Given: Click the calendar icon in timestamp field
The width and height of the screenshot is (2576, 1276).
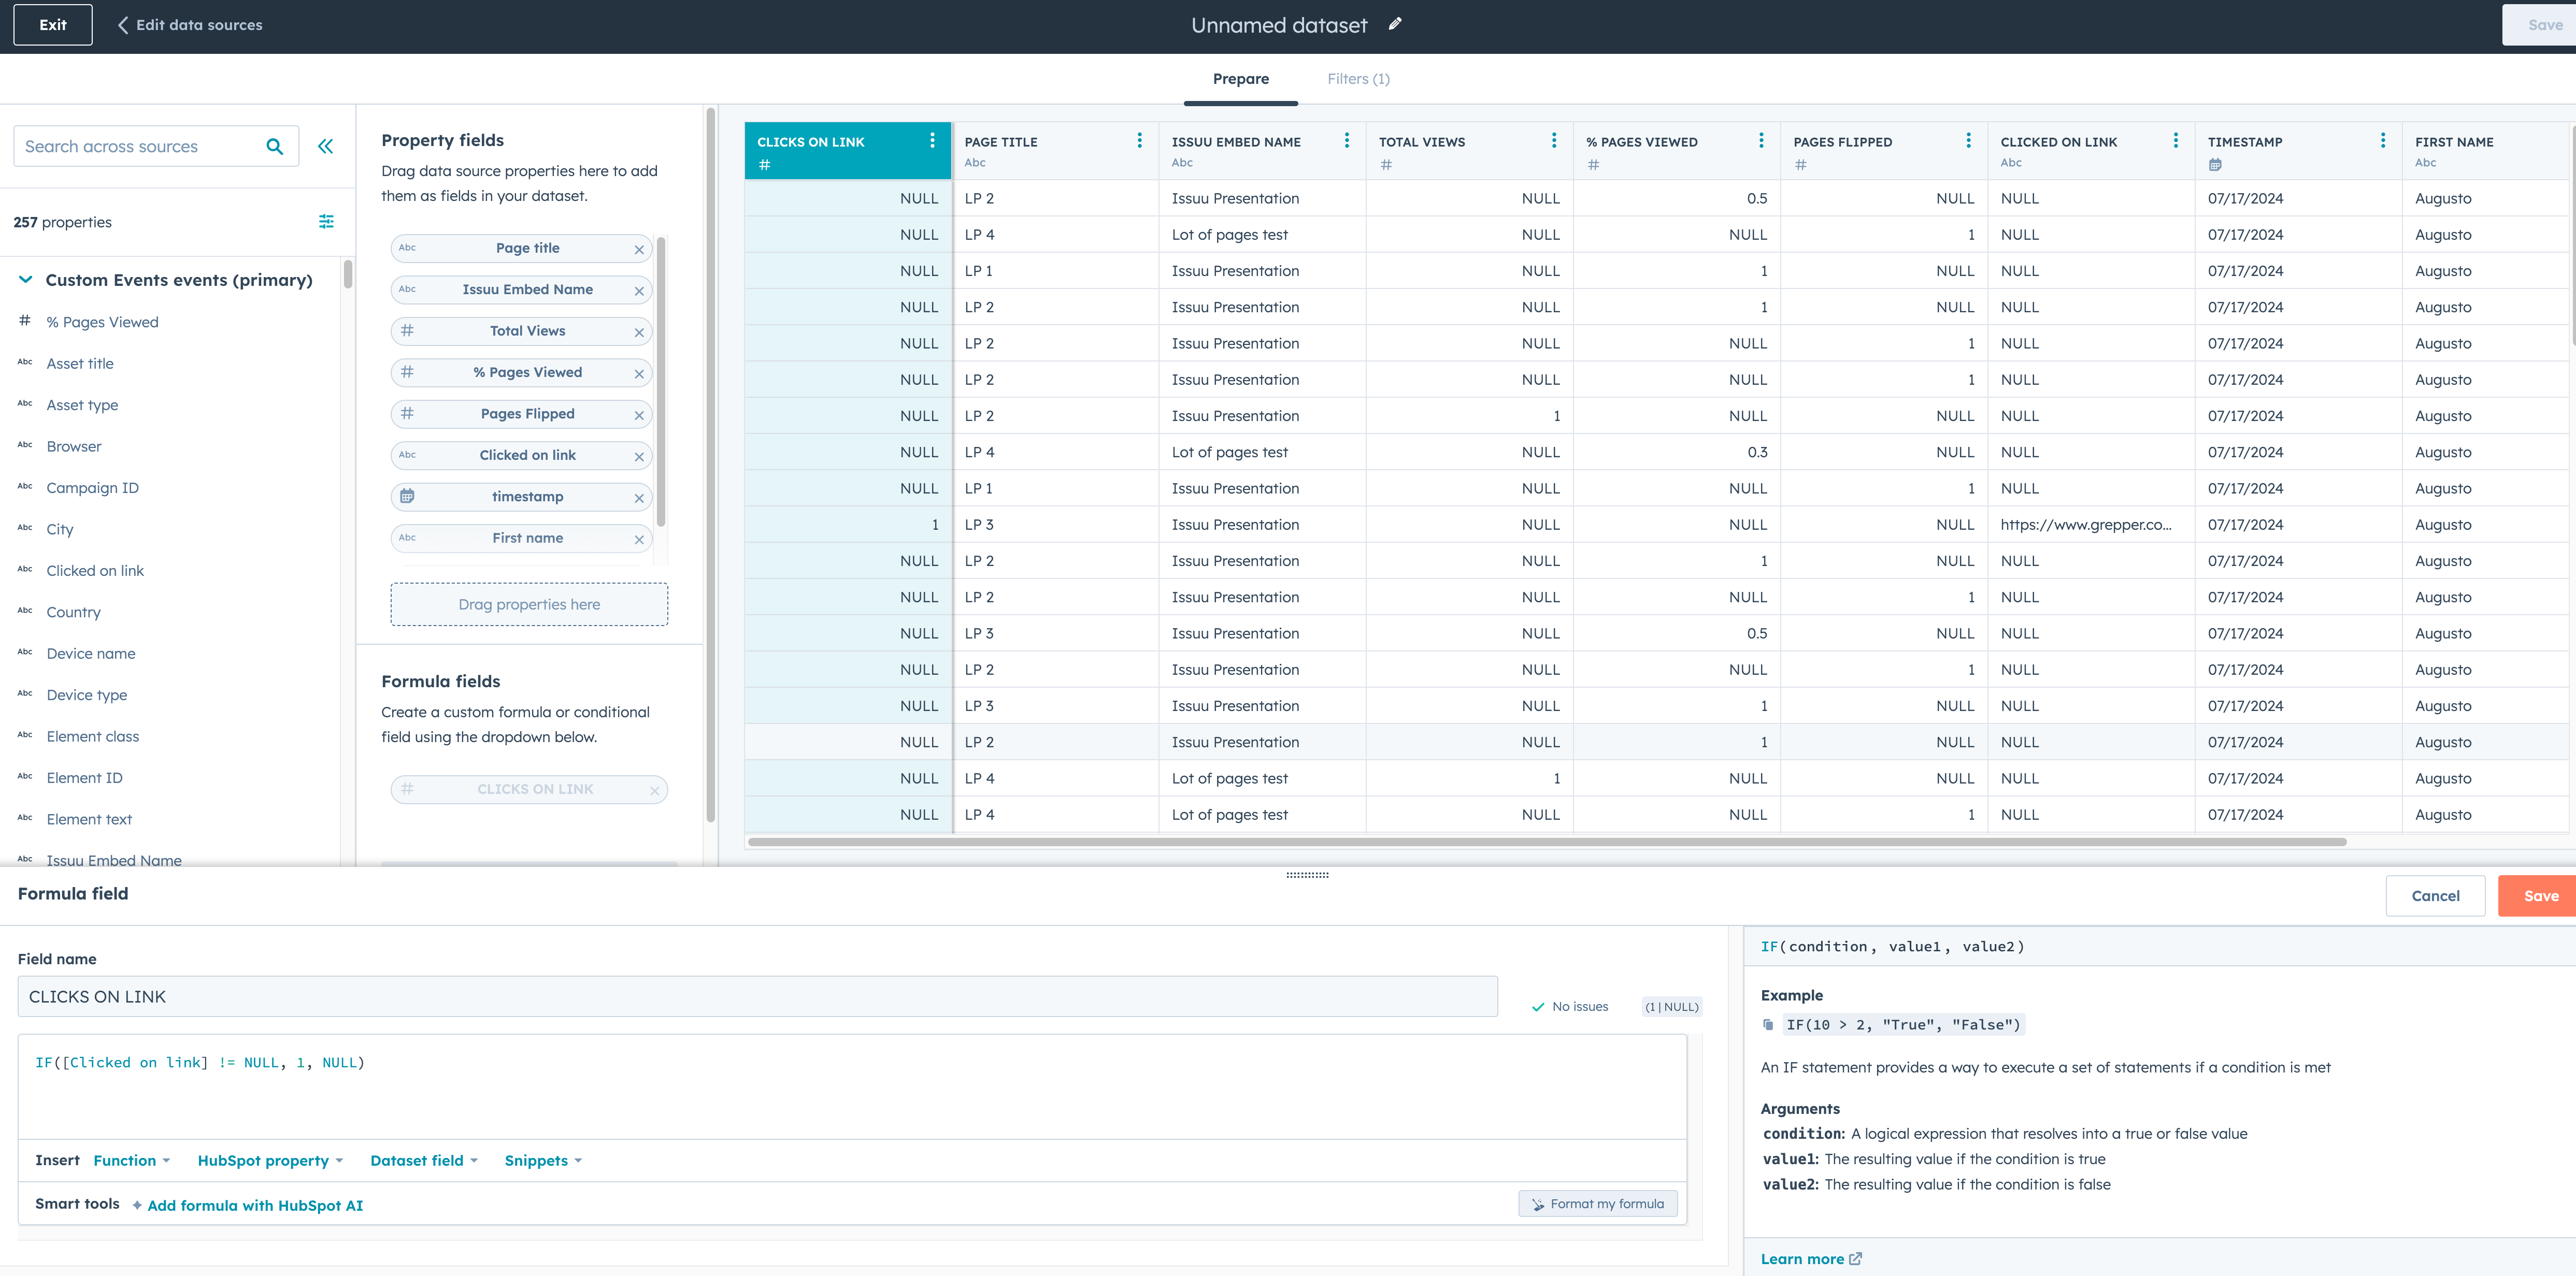Looking at the screenshot, I should pos(407,497).
